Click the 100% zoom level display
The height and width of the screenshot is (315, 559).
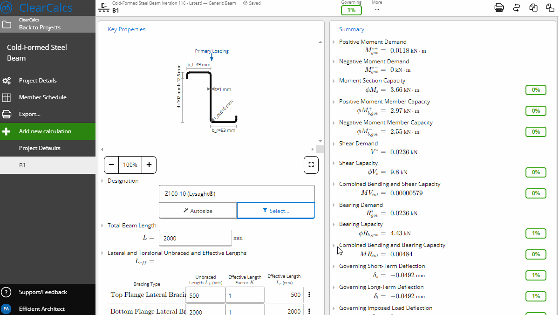pyautogui.click(x=130, y=164)
